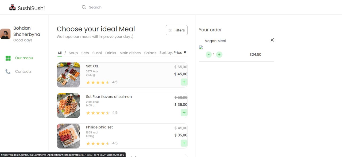
Task: Click the Our menu grid icon
Action: 8,58
